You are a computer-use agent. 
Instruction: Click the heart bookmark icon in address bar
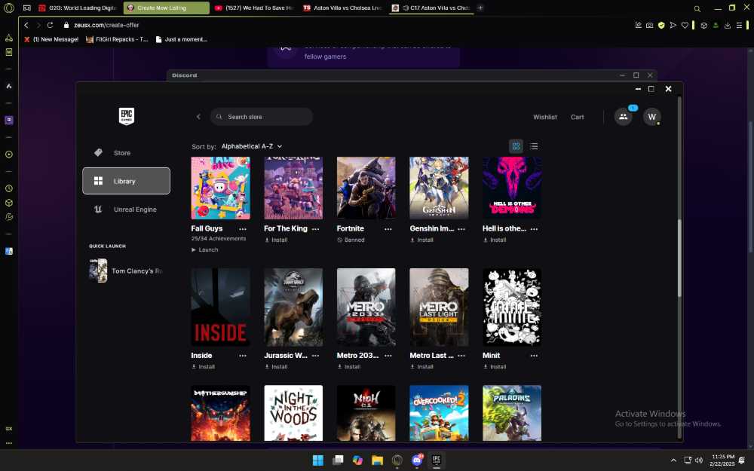pyautogui.click(x=685, y=25)
